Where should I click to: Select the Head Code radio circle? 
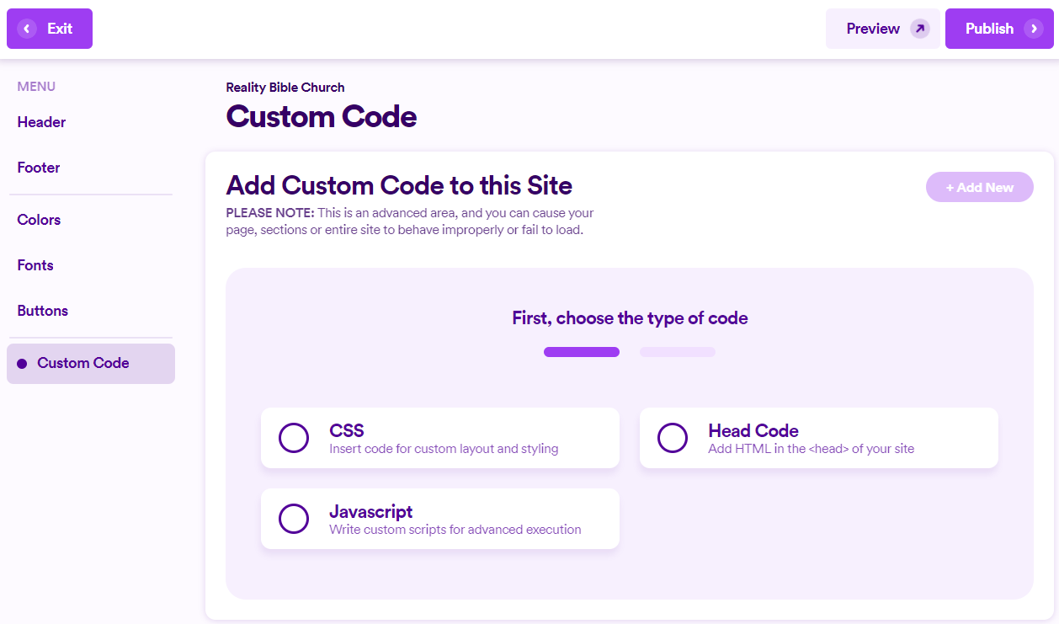click(x=673, y=438)
